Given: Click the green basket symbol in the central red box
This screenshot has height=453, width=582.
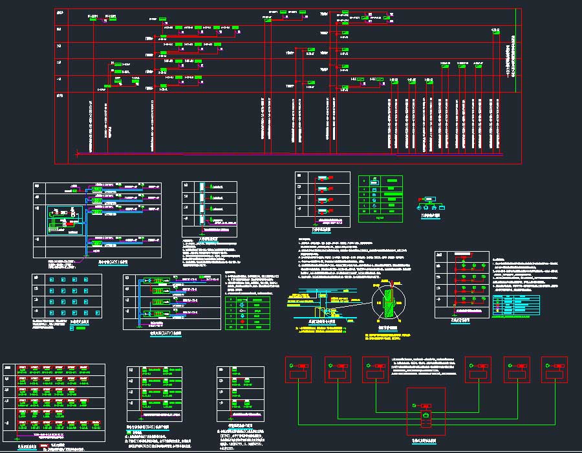Looking at the screenshot, I should (426, 415).
